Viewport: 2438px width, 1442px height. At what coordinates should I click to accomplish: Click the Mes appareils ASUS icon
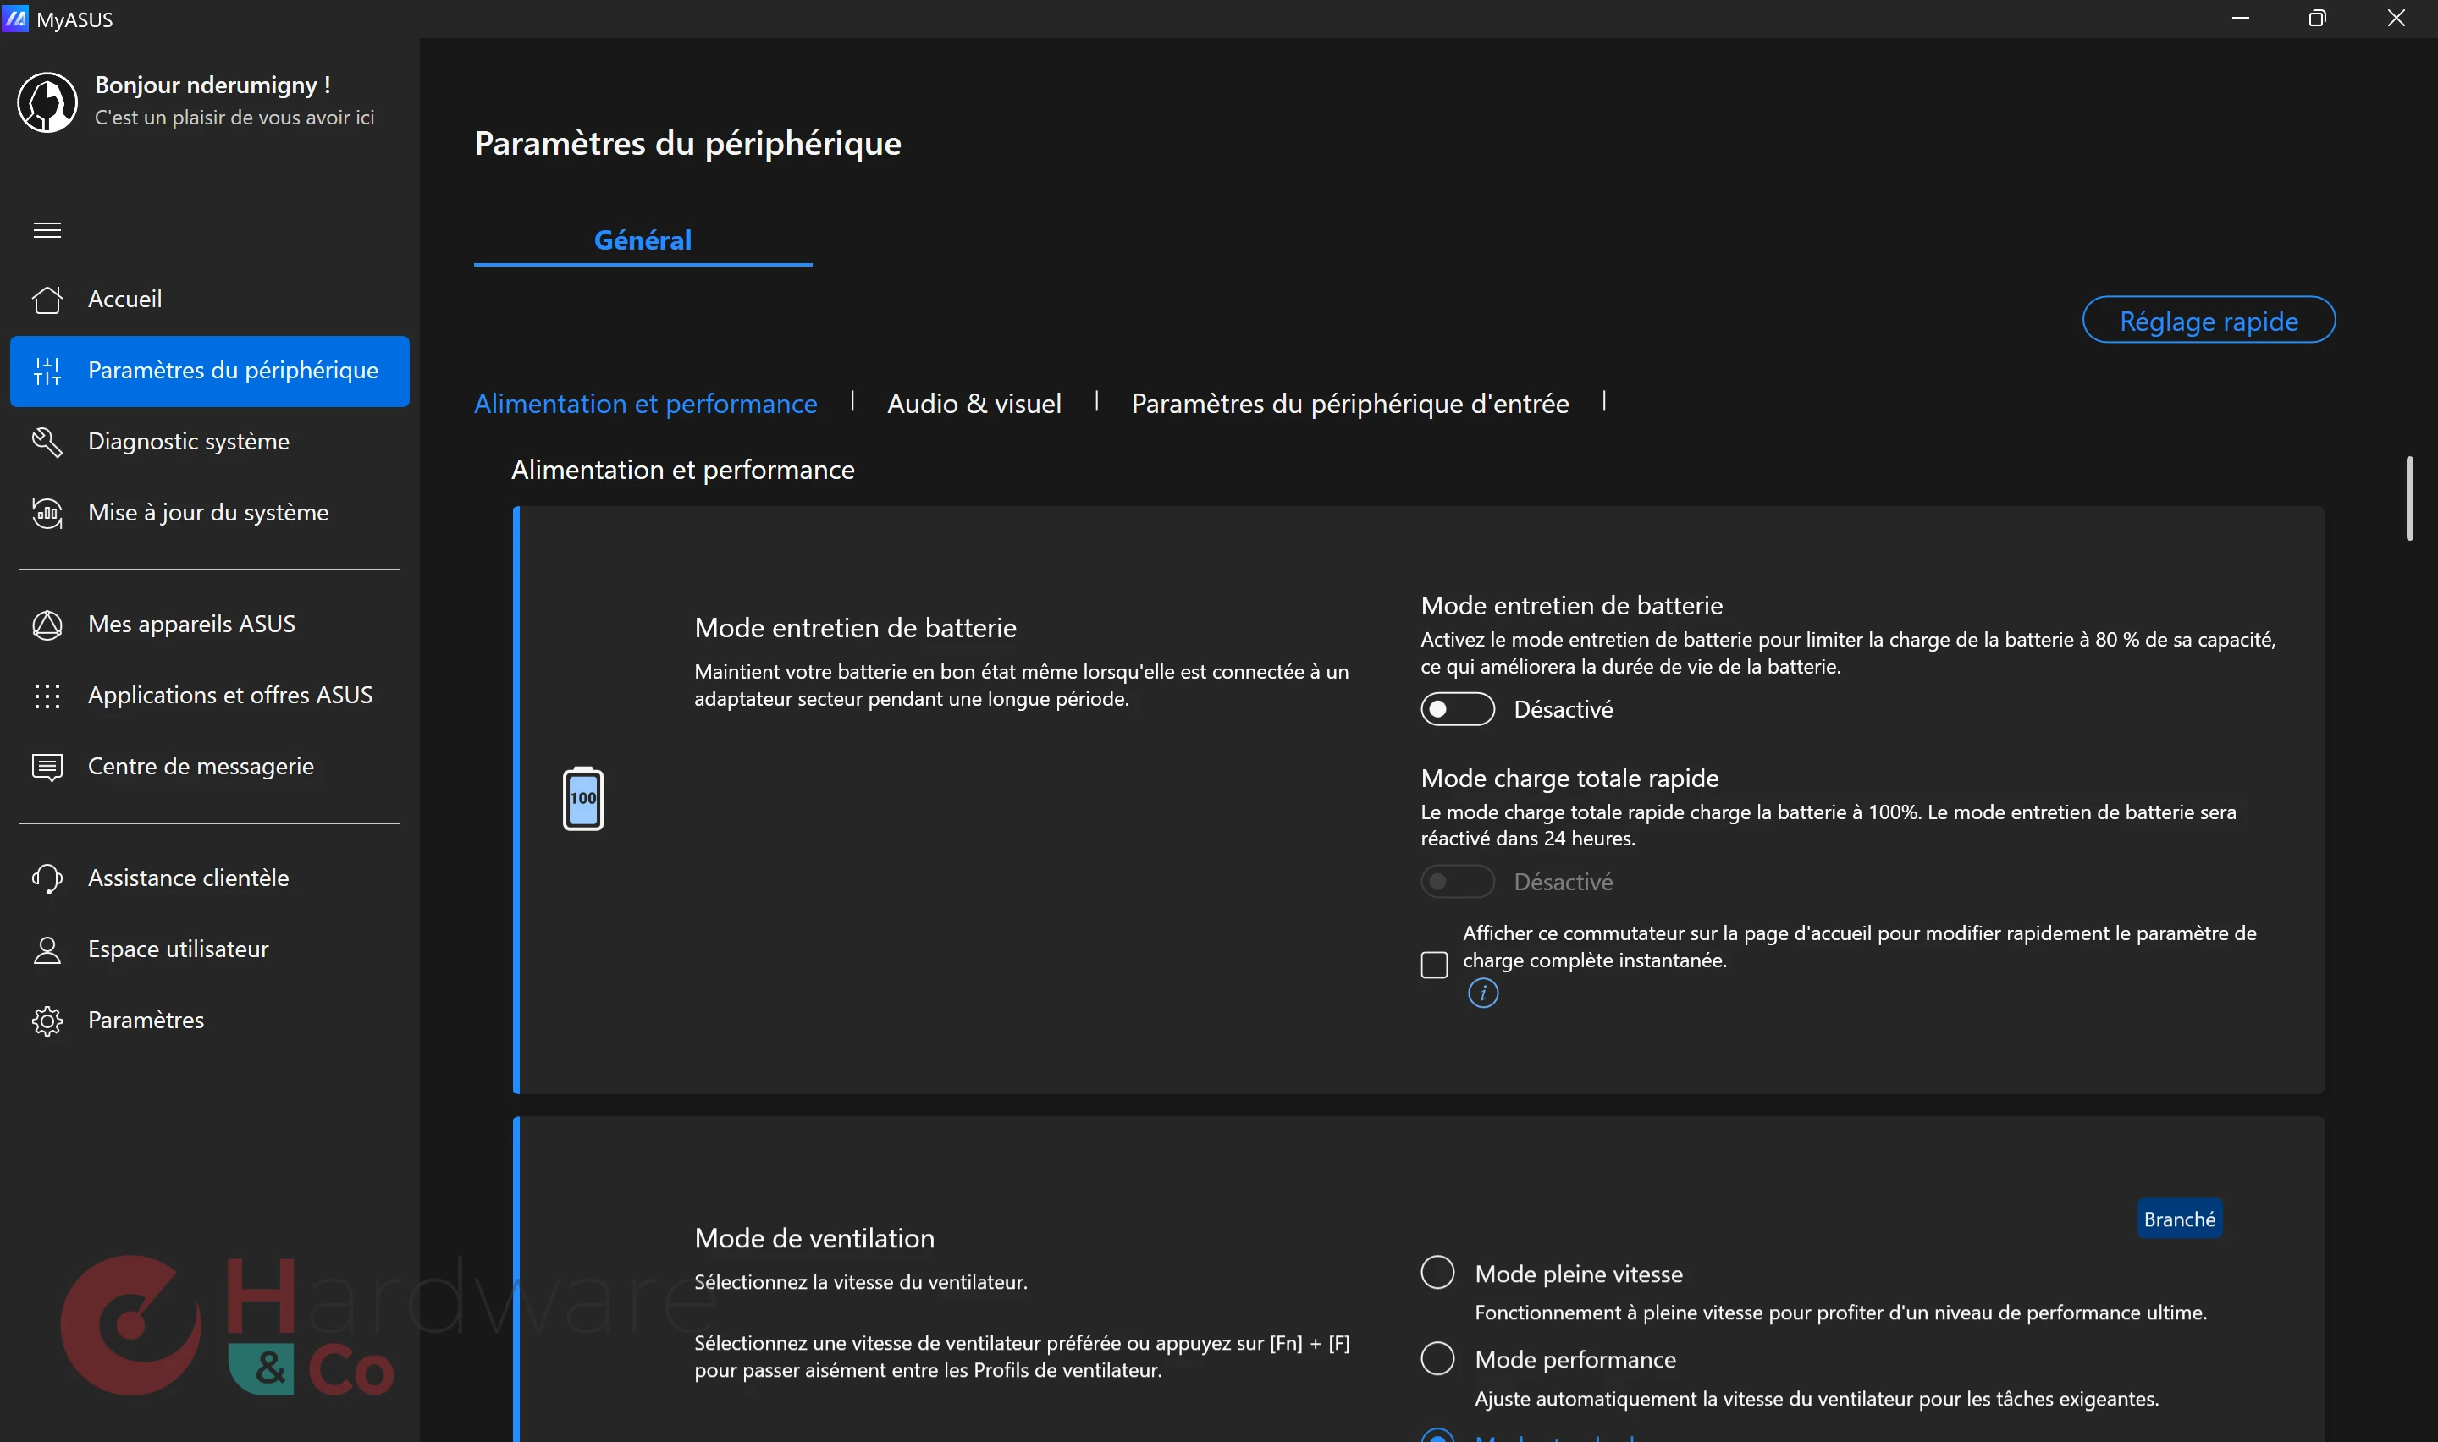47,625
